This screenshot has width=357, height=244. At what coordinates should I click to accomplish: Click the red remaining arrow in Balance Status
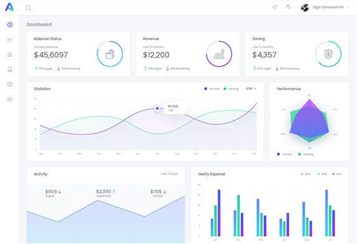point(59,68)
